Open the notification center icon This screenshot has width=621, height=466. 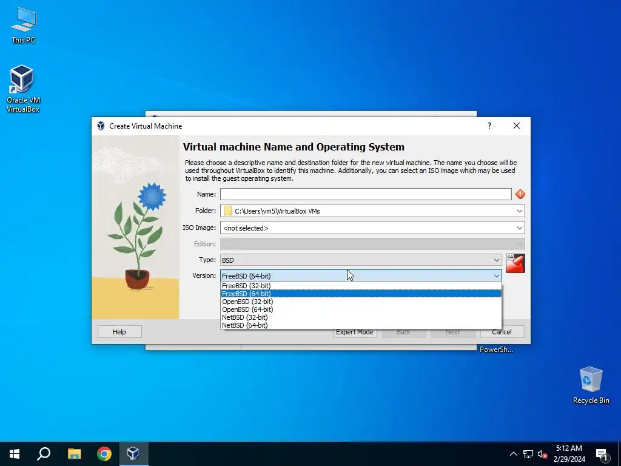point(602,454)
